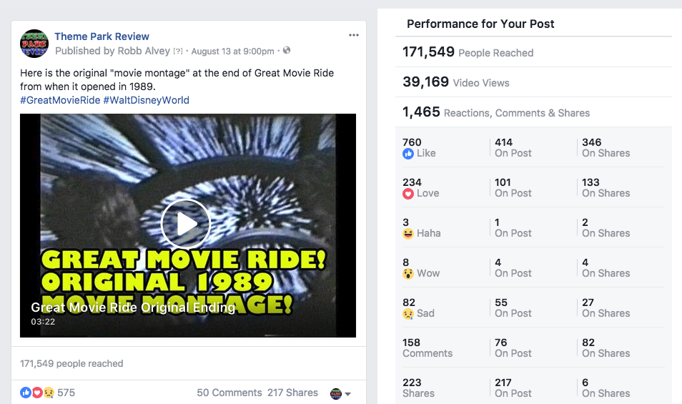The width and height of the screenshot is (682, 404).
Task: Click the Sad emoji icon in performance panel
Action: point(408,313)
